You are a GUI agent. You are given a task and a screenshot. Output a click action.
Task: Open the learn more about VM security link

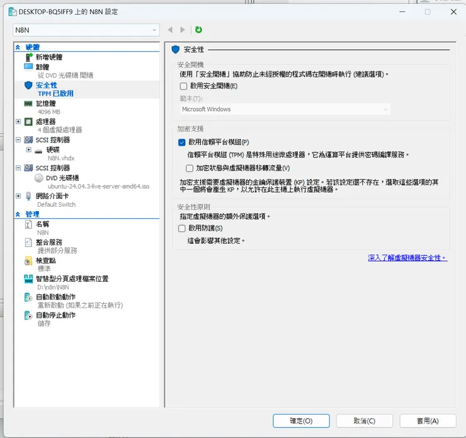click(x=407, y=258)
